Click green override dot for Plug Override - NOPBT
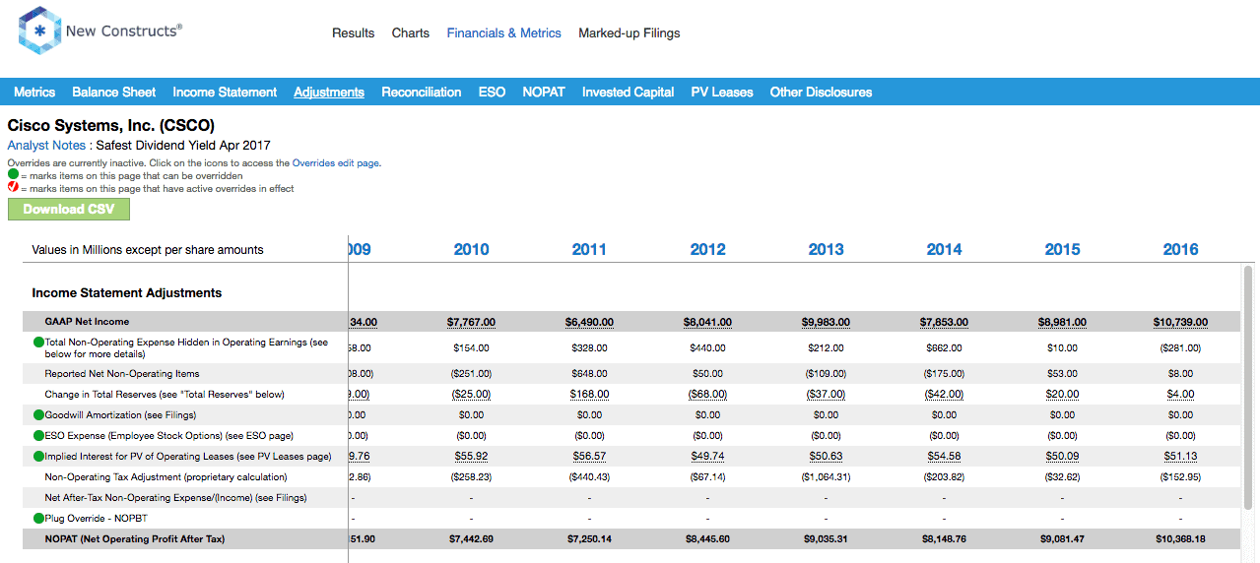 click(38, 518)
